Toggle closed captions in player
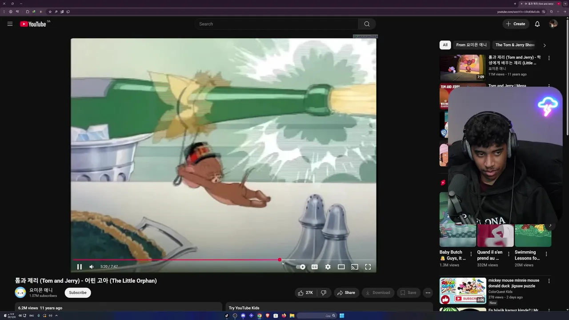This screenshot has width=569, height=320. [314, 267]
